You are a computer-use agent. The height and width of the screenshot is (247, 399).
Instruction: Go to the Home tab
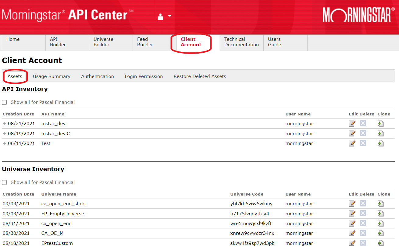click(24, 42)
